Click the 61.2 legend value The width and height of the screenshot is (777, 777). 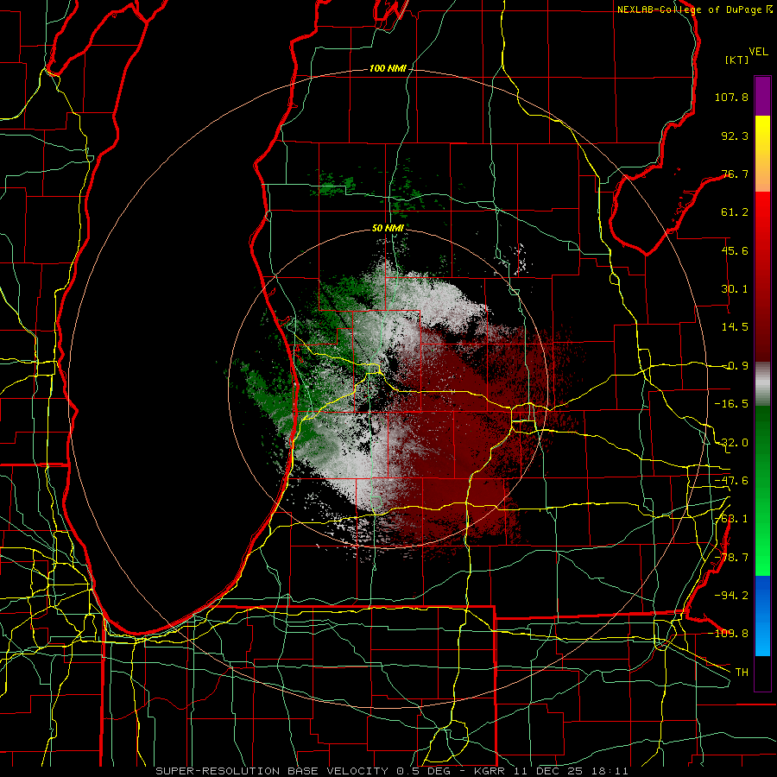pos(735,212)
